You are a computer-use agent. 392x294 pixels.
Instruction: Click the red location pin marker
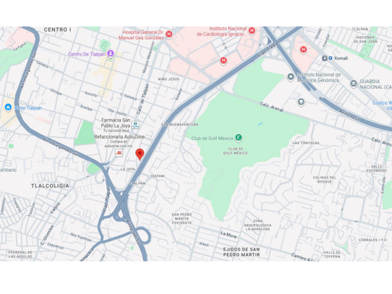(x=140, y=154)
